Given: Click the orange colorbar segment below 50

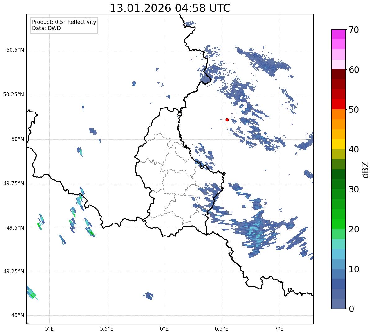Looking at the screenshot, I should coord(339,114).
